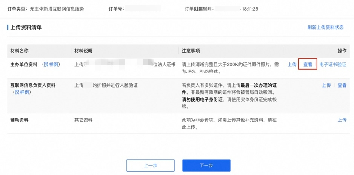Image resolution: width=354 pixels, height=175 pixels.
Task: Proceed with 下一步 button
Action: tap(206, 166)
